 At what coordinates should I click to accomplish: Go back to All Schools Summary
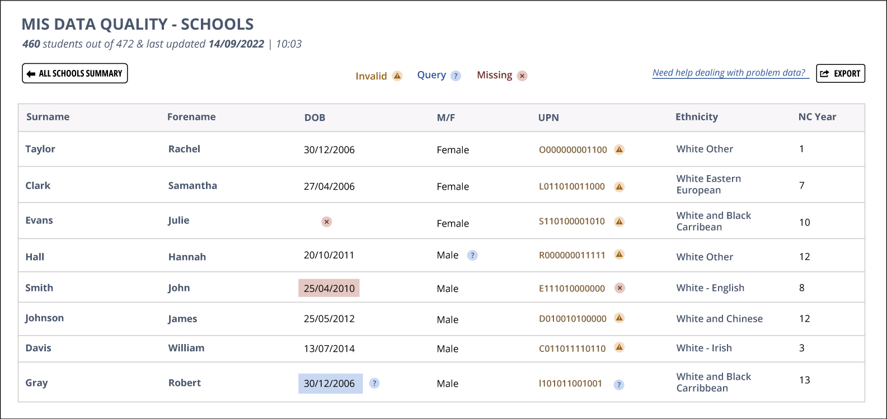(75, 73)
